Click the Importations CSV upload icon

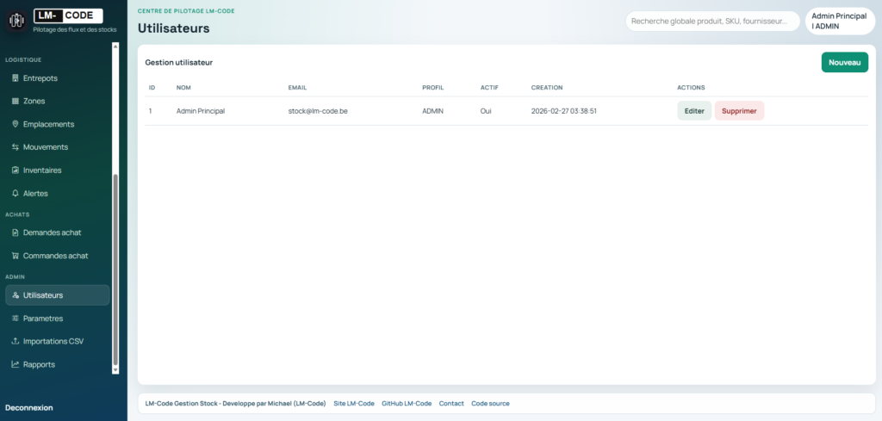tap(16, 341)
